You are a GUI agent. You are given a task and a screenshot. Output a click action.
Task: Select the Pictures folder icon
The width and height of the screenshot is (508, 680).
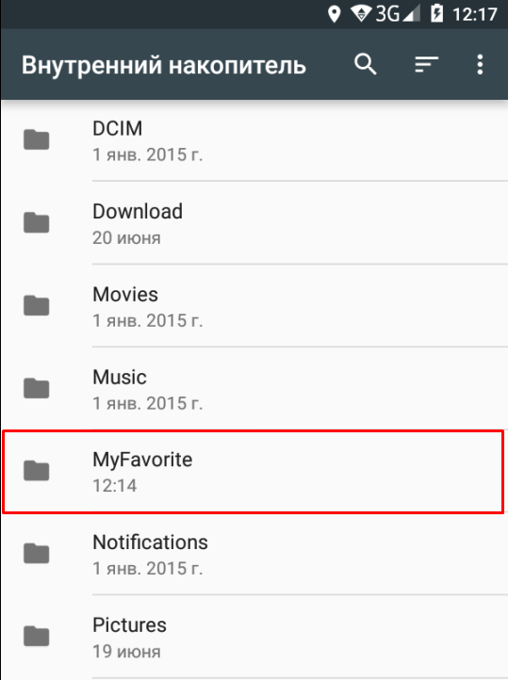click(x=37, y=636)
